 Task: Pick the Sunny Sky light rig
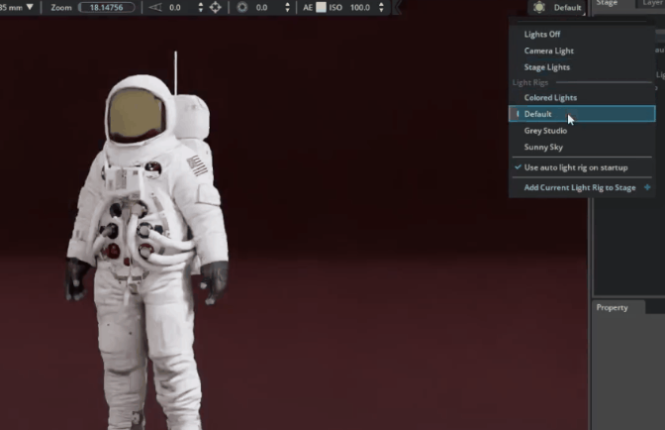[543, 147]
